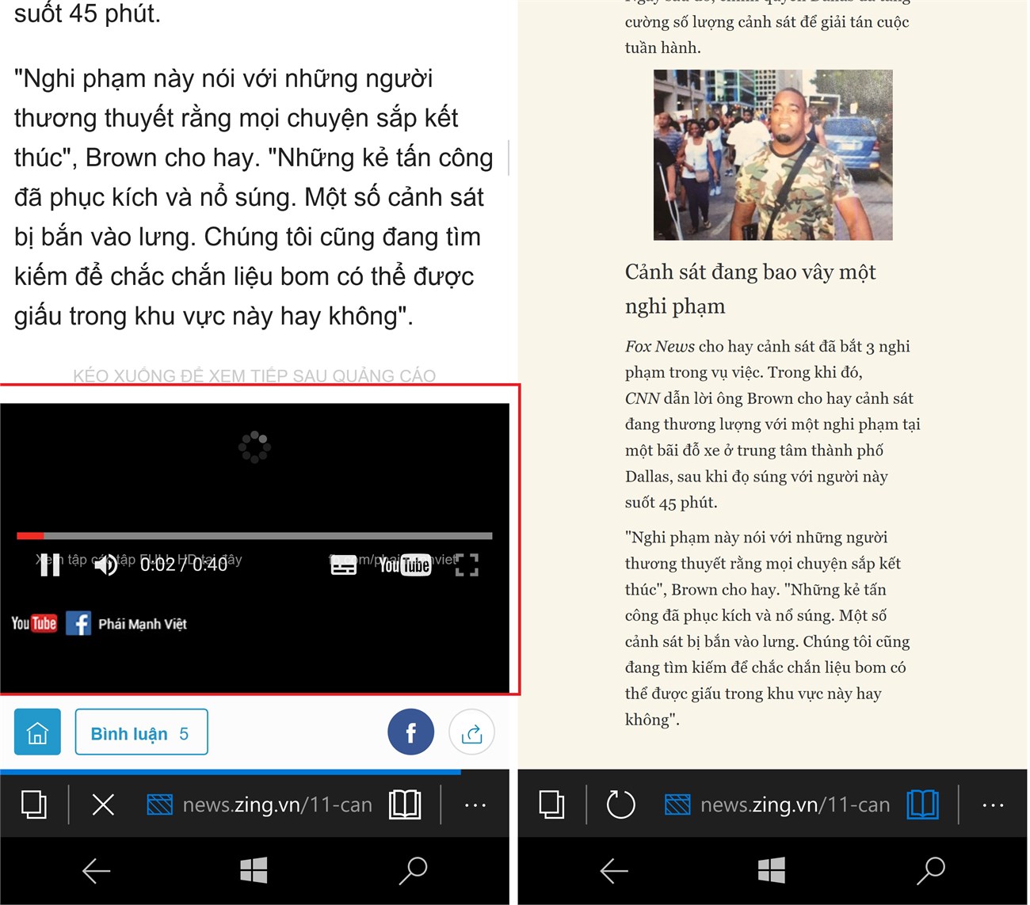Image resolution: width=1030 pixels, height=905 pixels.
Task: Open more options menu in left browser
Action: click(475, 804)
